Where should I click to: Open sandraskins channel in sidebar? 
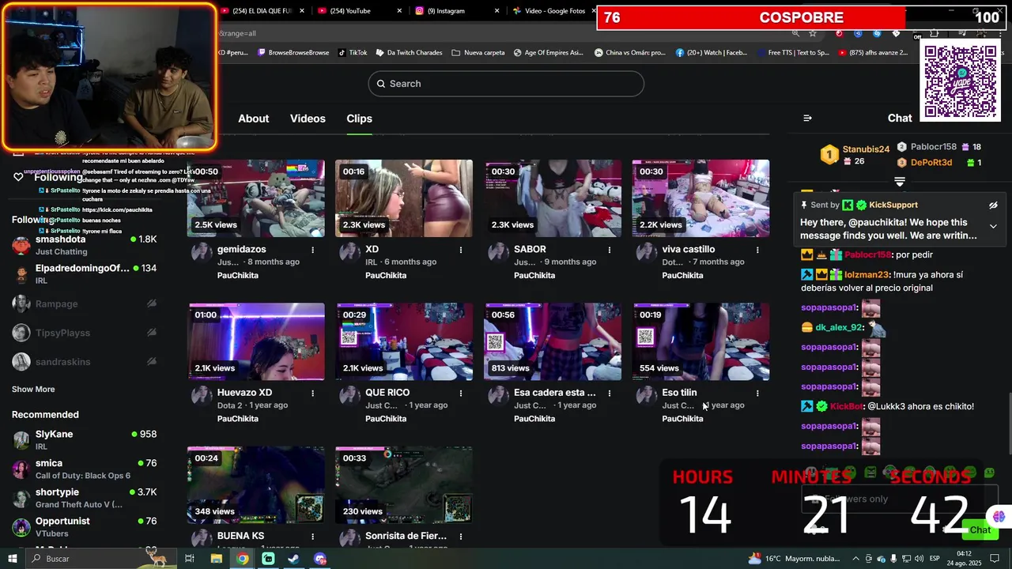point(85,362)
